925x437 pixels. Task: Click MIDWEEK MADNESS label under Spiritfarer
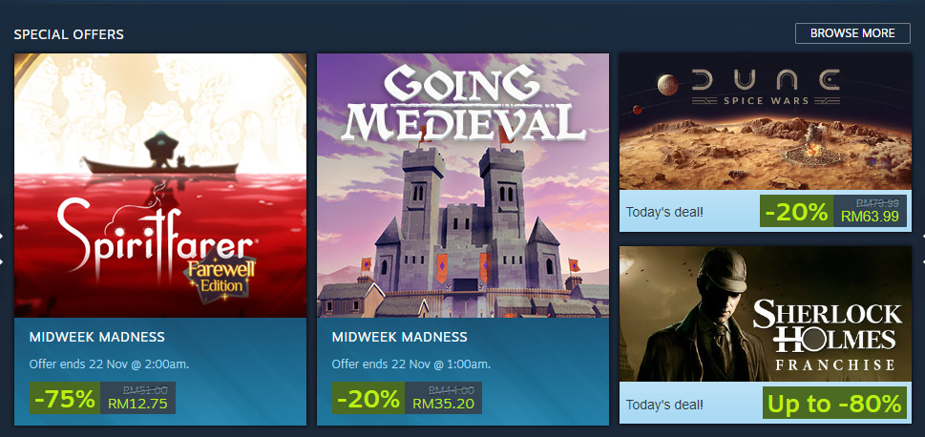(97, 337)
